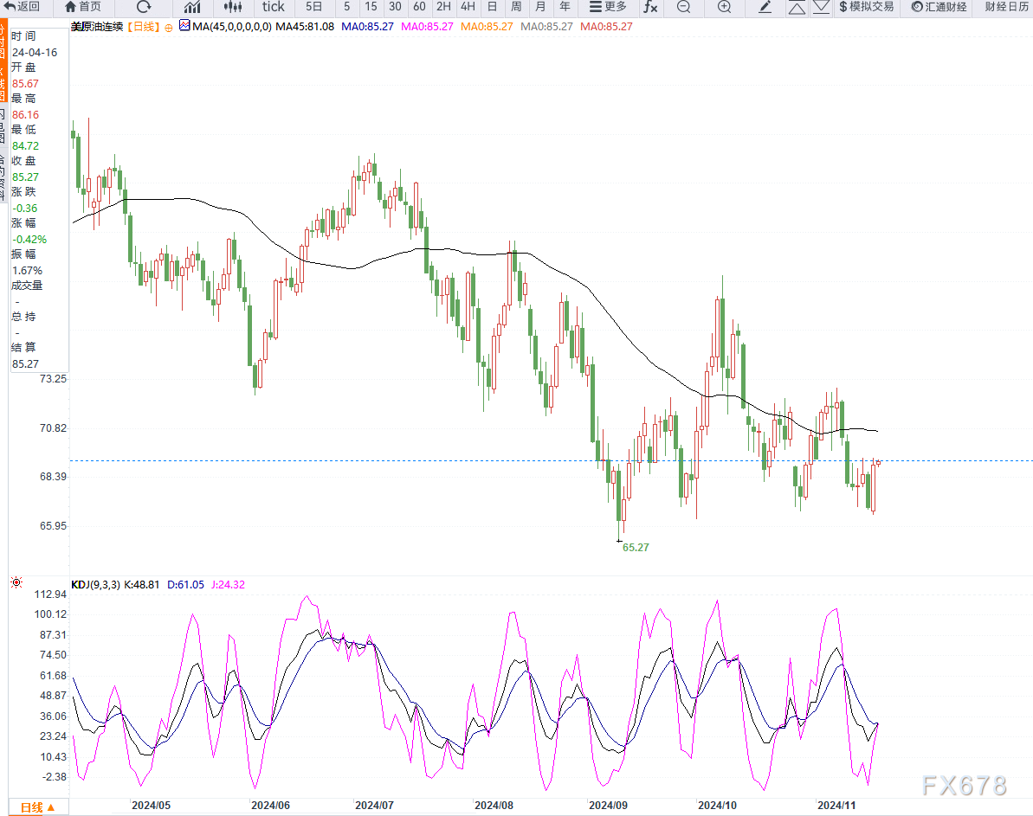Screen dimensions: 1033x816
Task: Click the down triangle arrow icon
Action: point(820,7)
